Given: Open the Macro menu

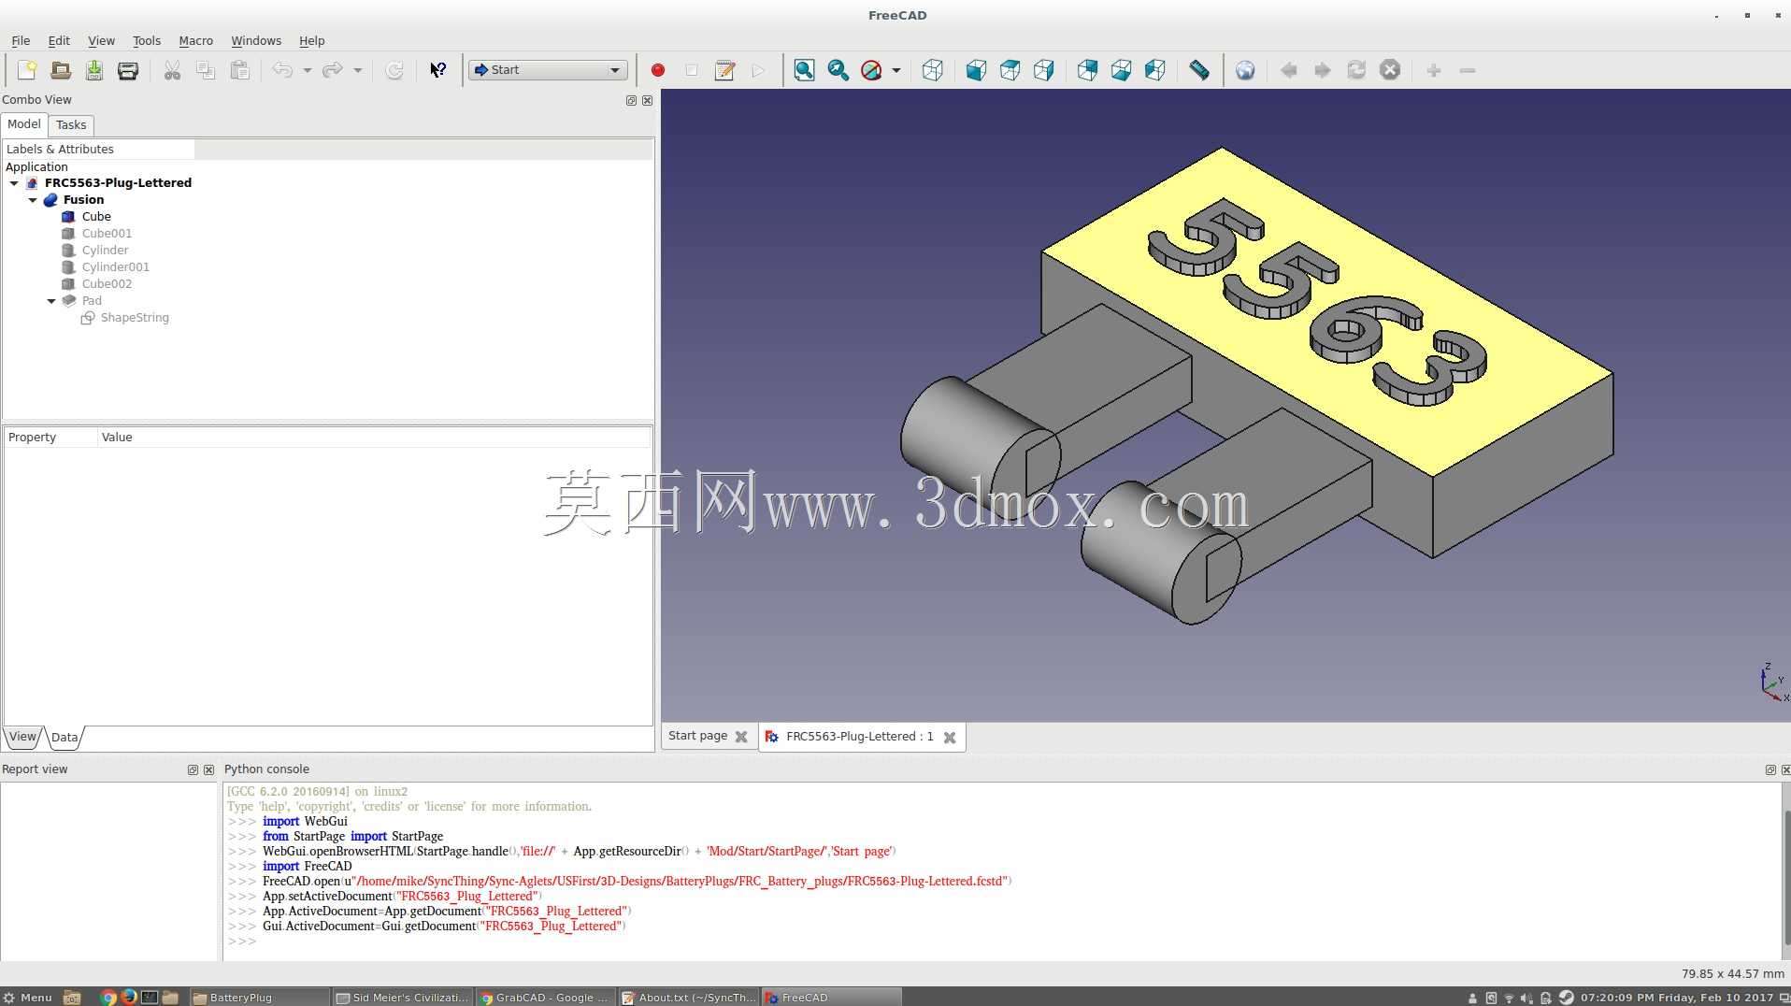Looking at the screenshot, I should pyautogui.click(x=196, y=41).
